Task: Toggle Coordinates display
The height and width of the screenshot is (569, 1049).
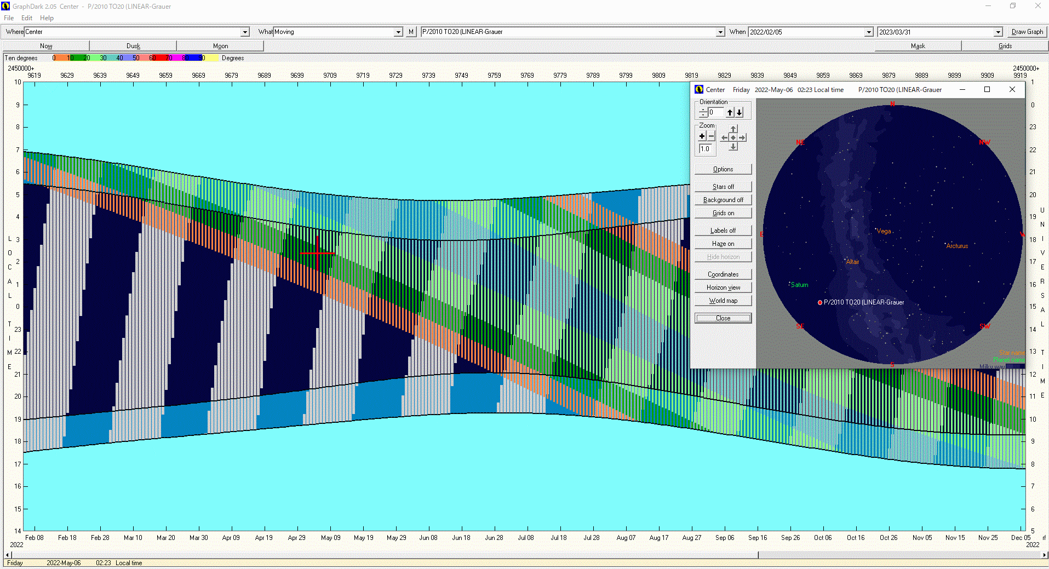Action: pyautogui.click(x=723, y=274)
